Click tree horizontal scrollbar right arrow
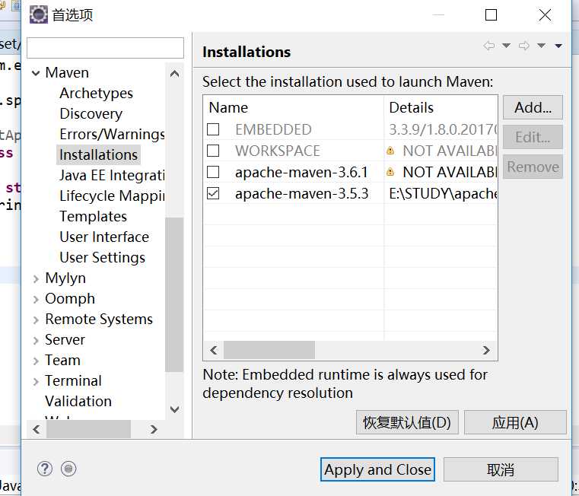Viewport: 579px width, 496px height. point(154,429)
